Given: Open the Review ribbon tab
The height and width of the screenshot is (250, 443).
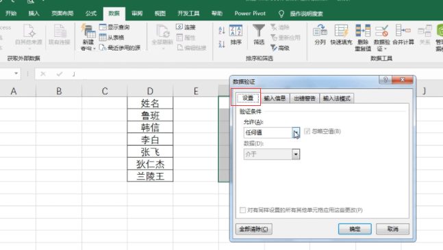Looking at the screenshot, I should (137, 13).
